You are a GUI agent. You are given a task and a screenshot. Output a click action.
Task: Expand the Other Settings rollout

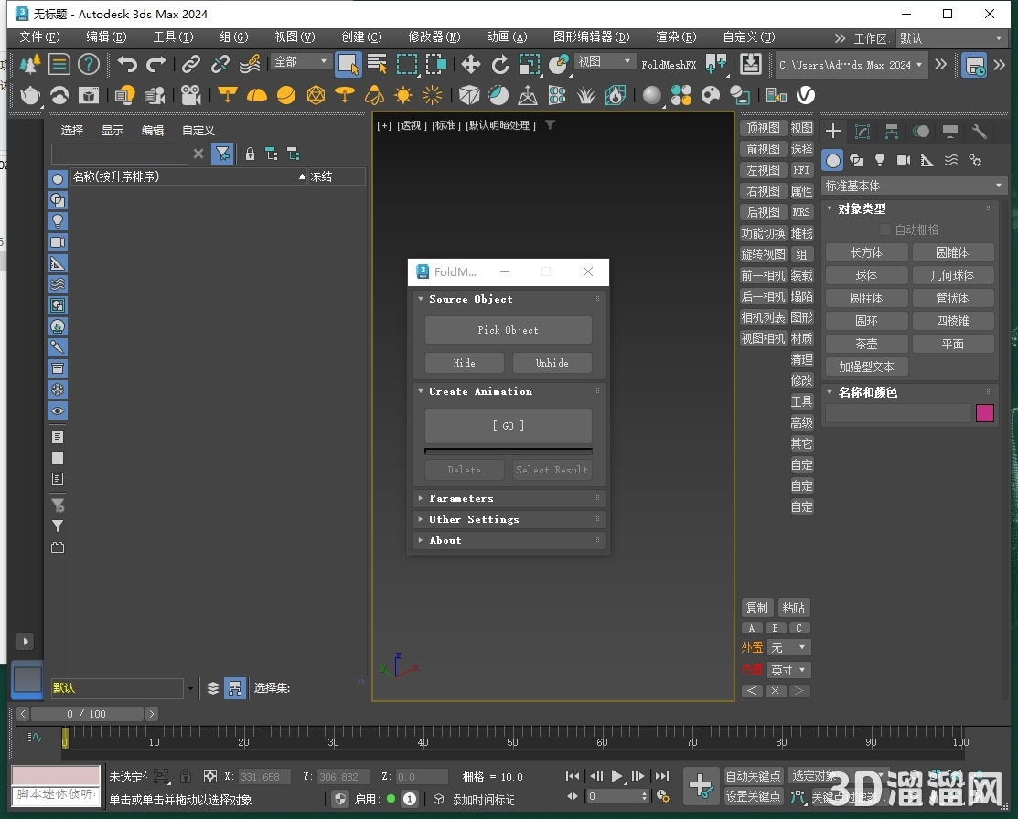coord(509,519)
